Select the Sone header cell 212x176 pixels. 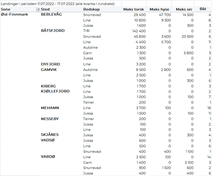(x=10, y=10)
